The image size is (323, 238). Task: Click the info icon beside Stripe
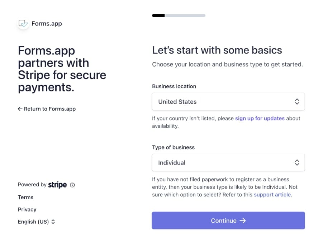pyautogui.click(x=72, y=185)
